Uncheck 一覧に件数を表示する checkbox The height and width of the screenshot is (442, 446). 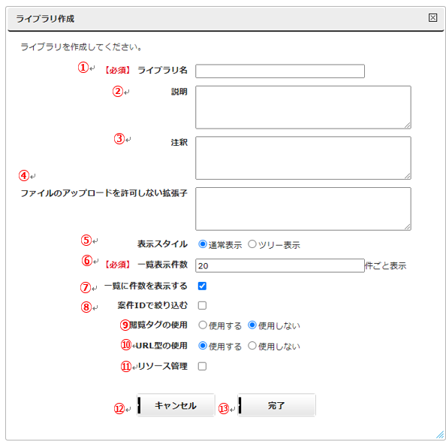tap(202, 286)
